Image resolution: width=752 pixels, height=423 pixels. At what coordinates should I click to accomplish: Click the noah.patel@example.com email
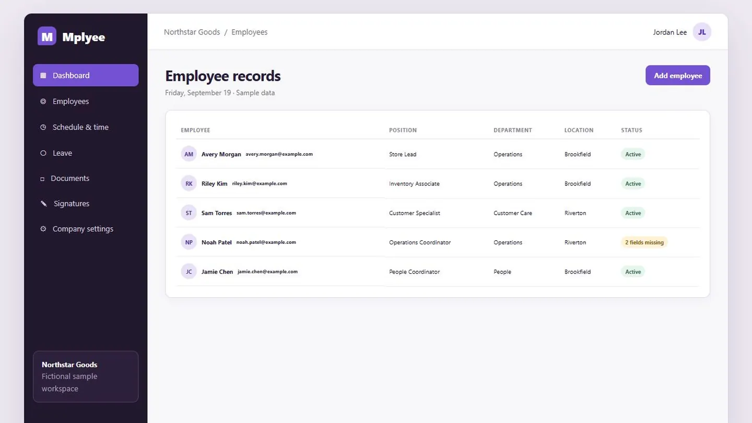tap(266, 242)
